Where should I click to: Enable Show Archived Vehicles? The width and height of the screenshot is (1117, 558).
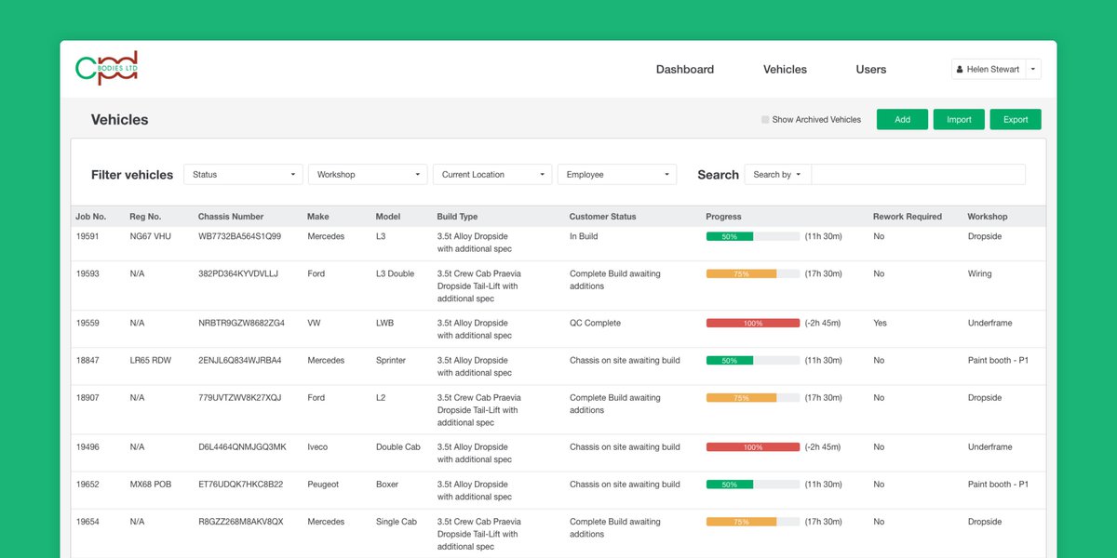(766, 119)
